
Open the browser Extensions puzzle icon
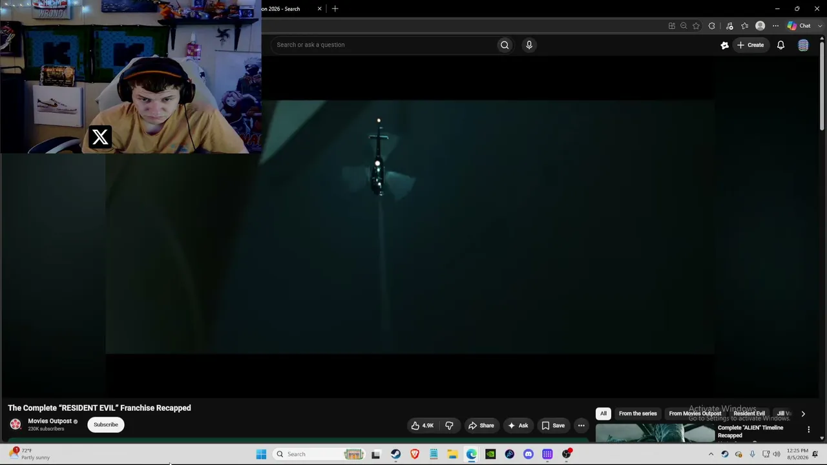pyautogui.click(x=711, y=26)
